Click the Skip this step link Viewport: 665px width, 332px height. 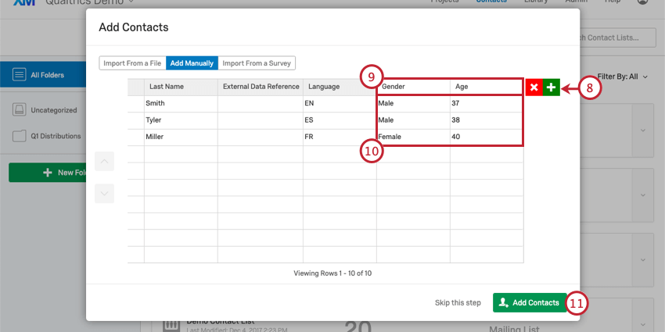click(x=458, y=303)
